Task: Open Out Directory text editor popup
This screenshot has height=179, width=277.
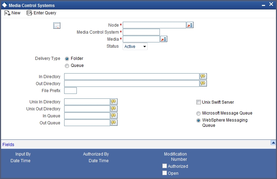Action: click(x=203, y=83)
